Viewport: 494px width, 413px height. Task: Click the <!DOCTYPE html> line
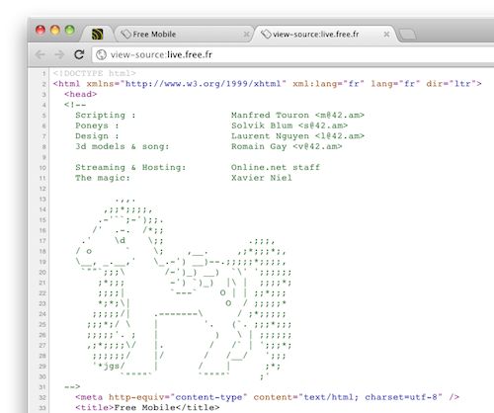coord(94,73)
